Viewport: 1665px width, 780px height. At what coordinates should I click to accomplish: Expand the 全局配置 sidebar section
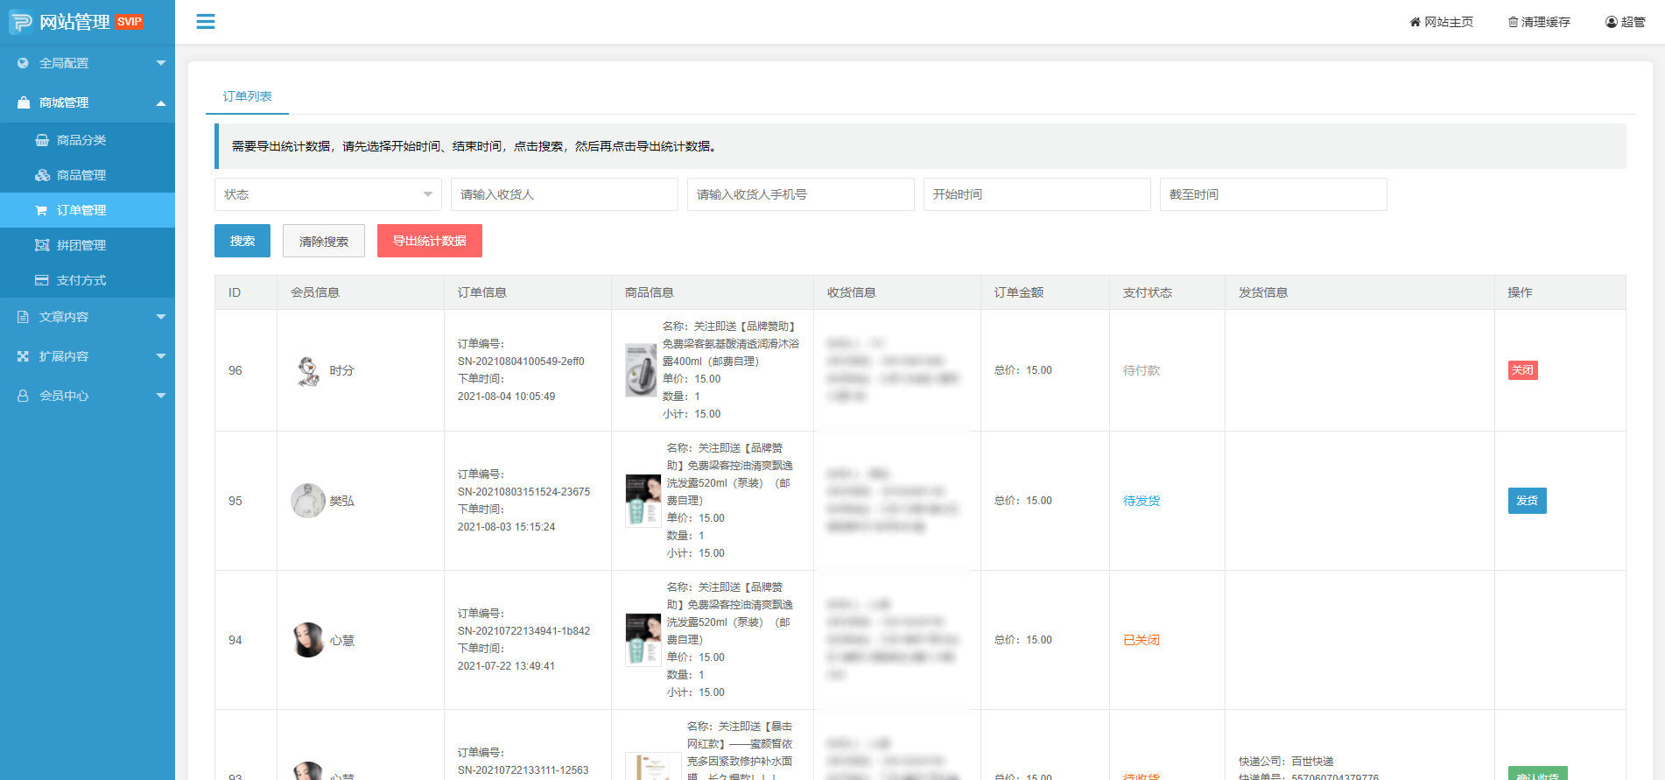click(88, 63)
